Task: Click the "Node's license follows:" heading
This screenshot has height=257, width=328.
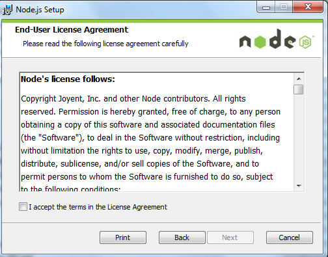Action: (68, 79)
